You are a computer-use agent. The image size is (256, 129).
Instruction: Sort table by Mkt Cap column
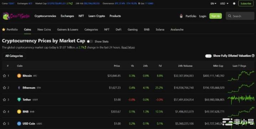pyautogui.click(x=218, y=66)
